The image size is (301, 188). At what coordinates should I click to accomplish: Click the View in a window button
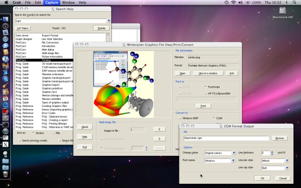208,73
